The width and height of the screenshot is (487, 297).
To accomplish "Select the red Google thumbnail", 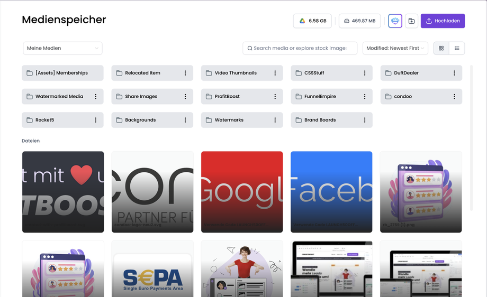I will pos(242,192).
